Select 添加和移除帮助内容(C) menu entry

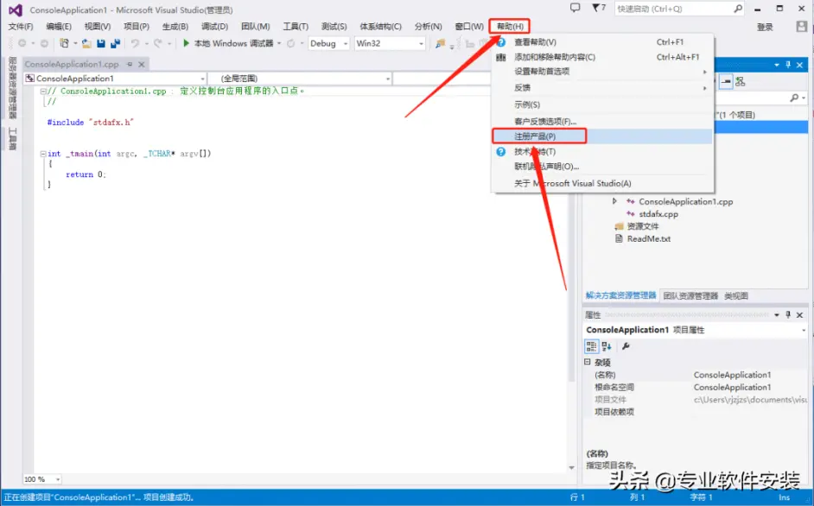coord(602,57)
